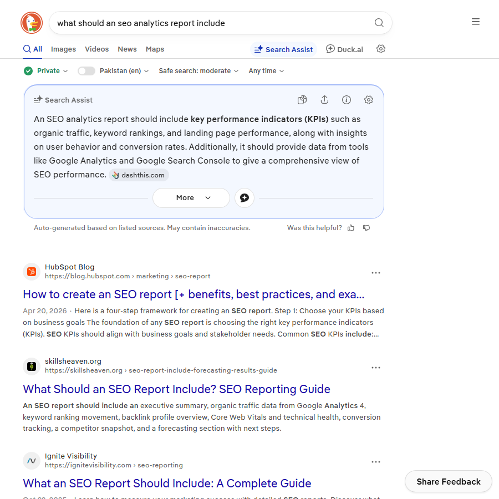Viewport: 499px width, 499px height.
Task: Expand the answer with More button
Action: [x=191, y=198]
